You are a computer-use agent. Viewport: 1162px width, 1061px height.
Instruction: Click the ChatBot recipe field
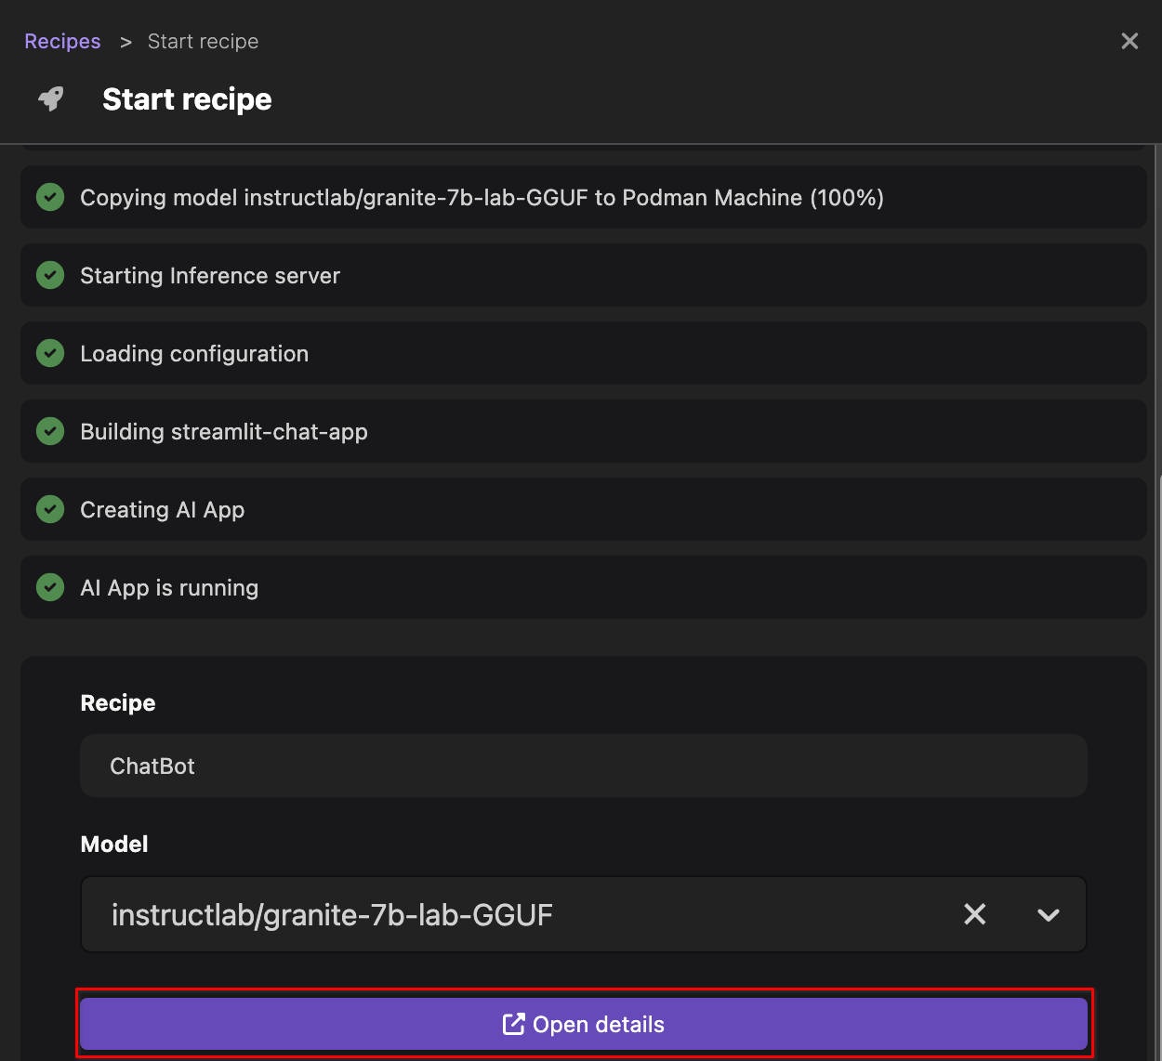(x=583, y=766)
